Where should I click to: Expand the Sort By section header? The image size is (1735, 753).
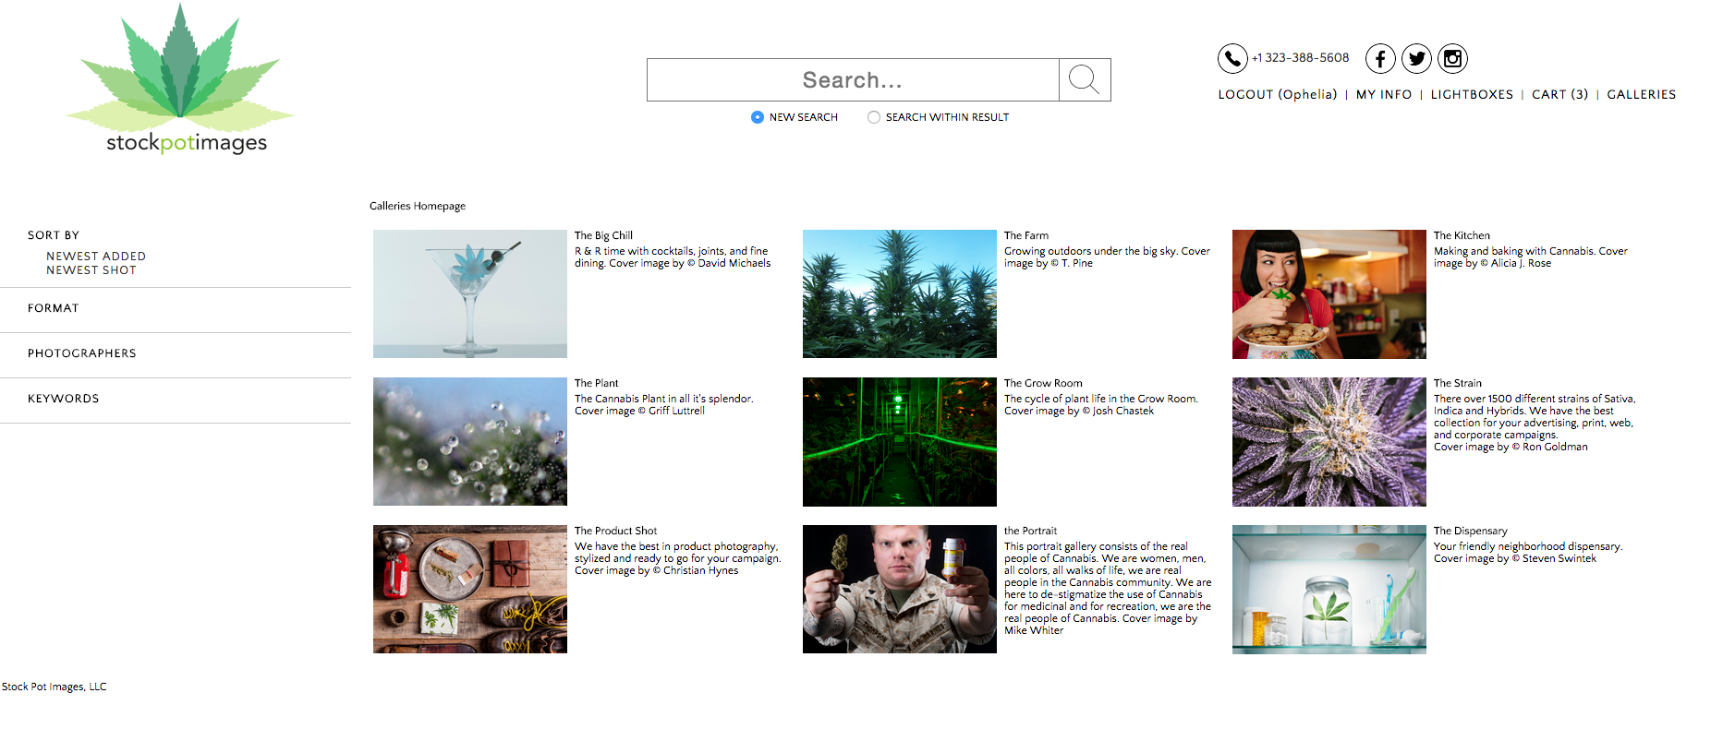coord(54,235)
